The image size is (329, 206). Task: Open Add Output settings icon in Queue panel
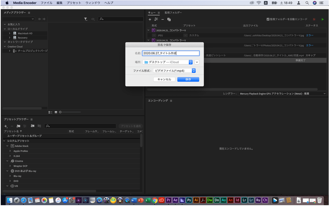tap(156, 19)
